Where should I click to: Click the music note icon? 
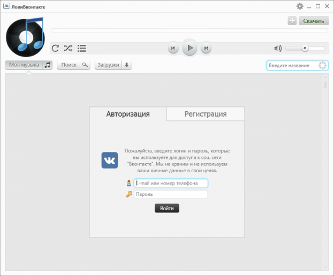click(x=48, y=65)
